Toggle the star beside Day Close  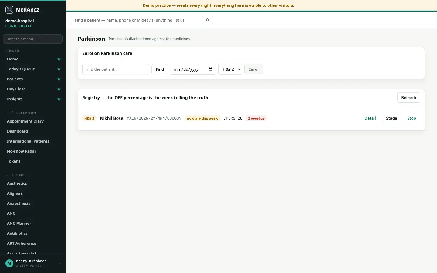click(59, 89)
